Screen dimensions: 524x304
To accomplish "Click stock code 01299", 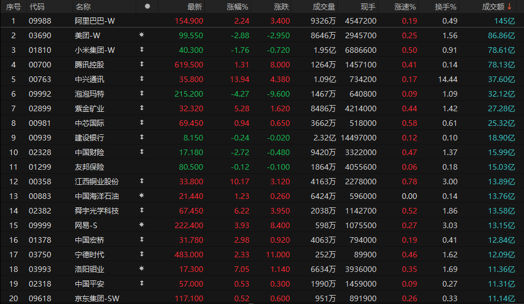I will pyautogui.click(x=40, y=167).
